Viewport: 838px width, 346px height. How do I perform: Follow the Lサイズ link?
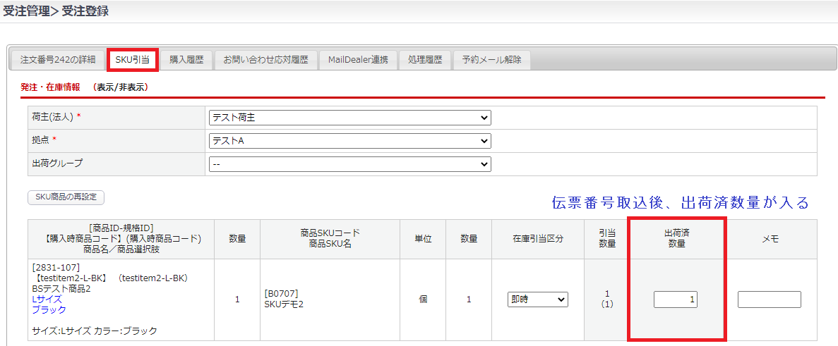pyautogui.click(x=47, y=299)
